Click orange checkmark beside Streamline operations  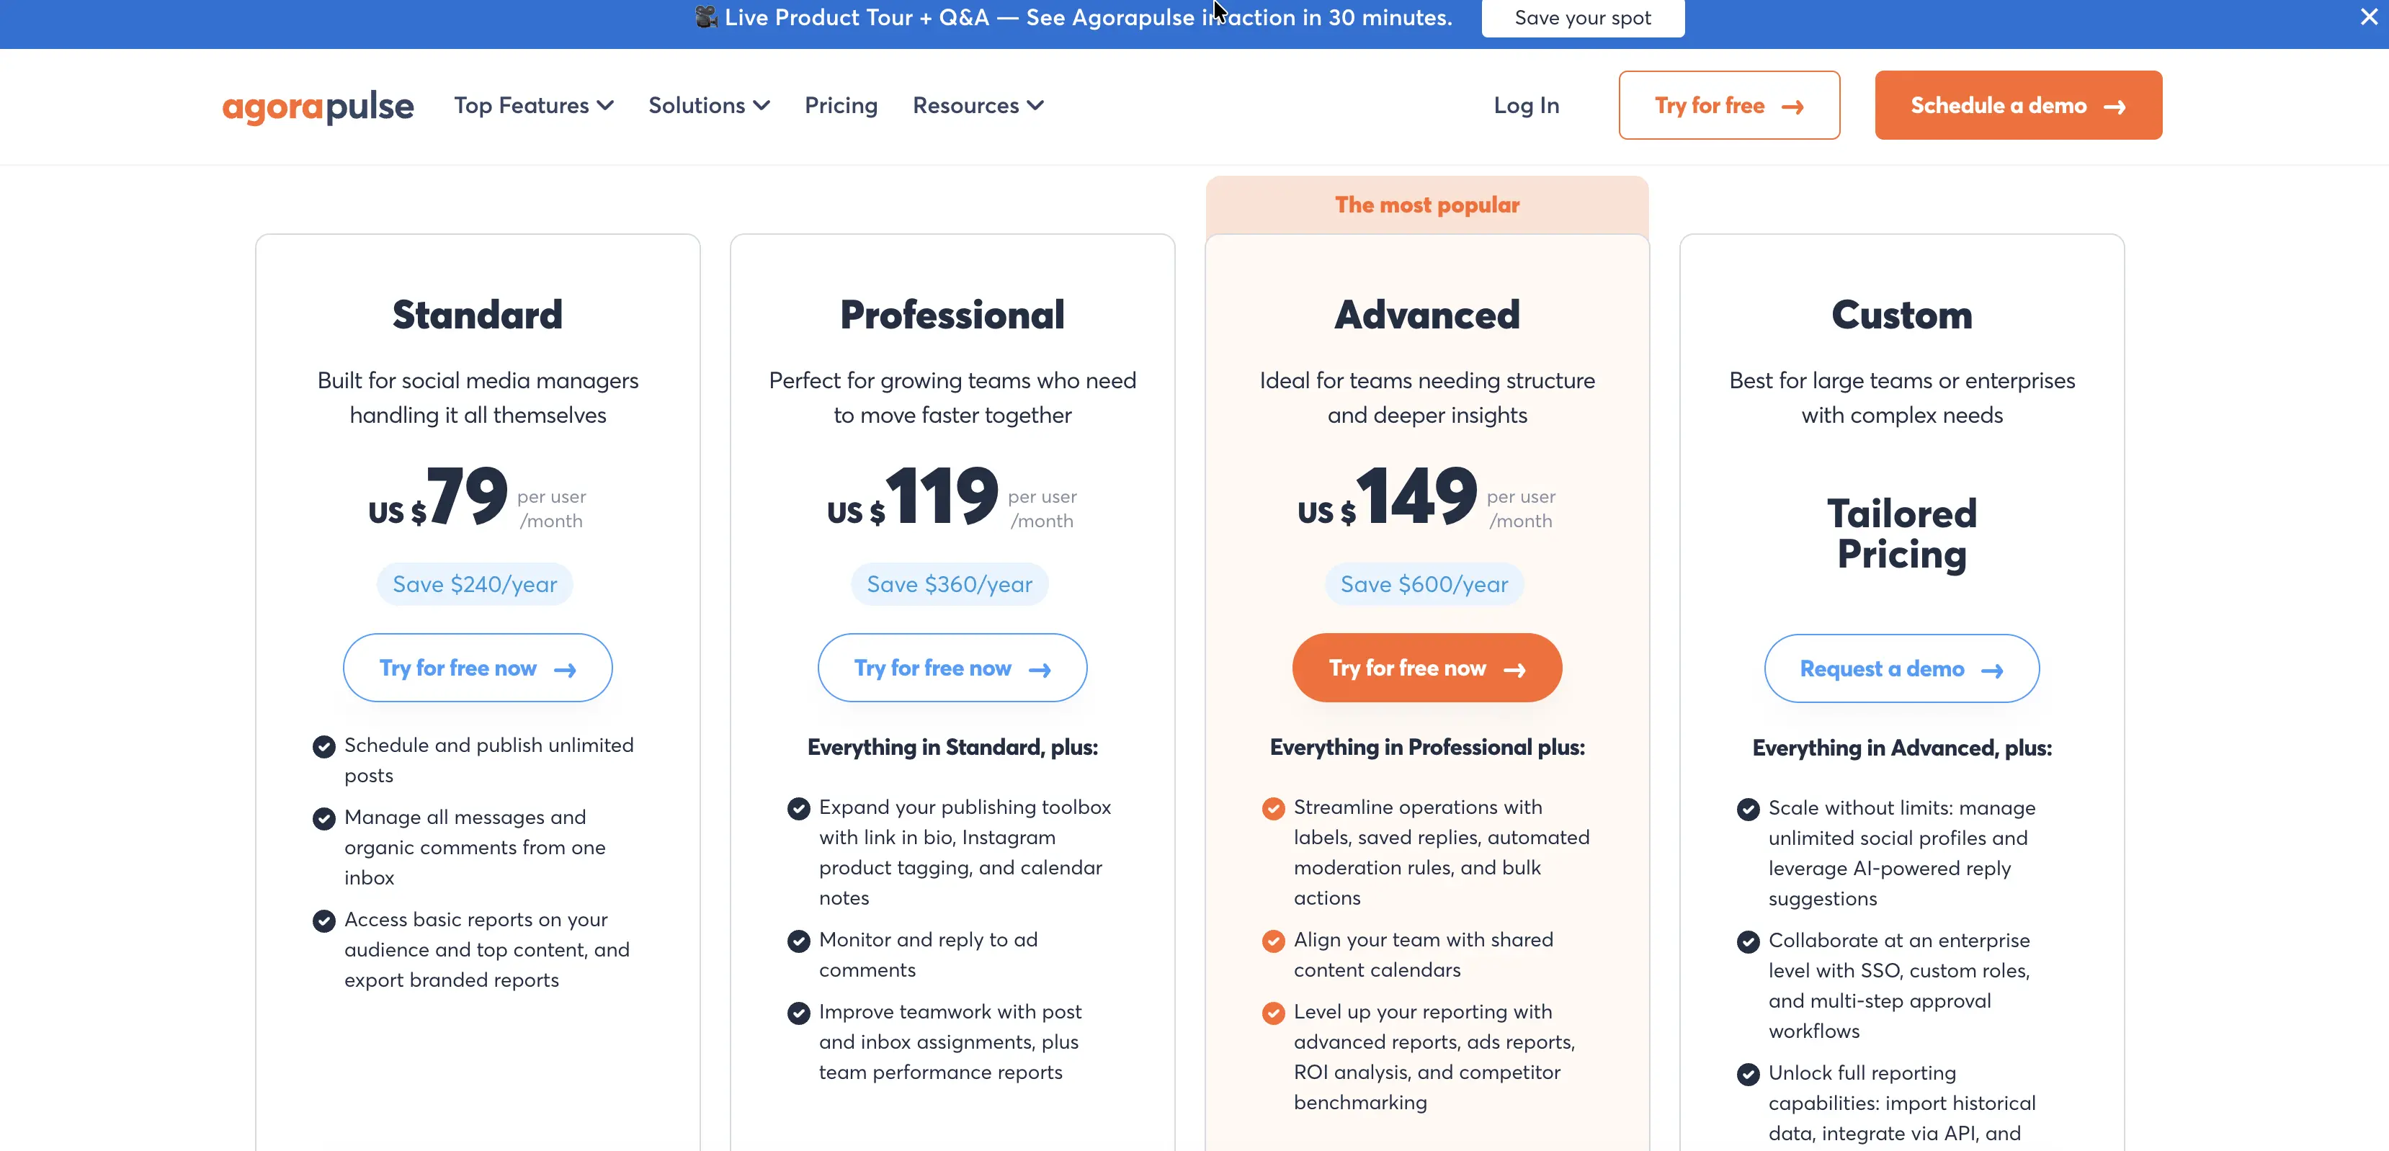1273,809
